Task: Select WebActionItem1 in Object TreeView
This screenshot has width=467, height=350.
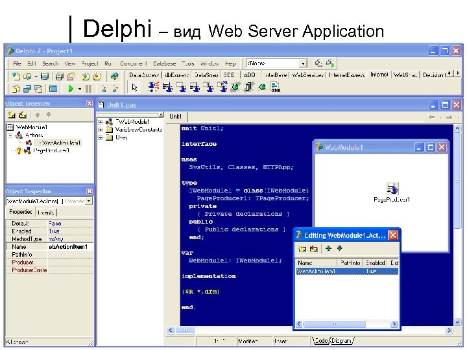Action: pyautogui.click(x=60, y=143)
